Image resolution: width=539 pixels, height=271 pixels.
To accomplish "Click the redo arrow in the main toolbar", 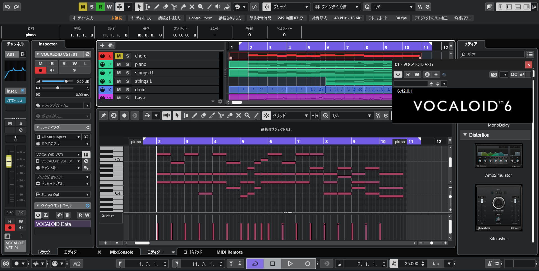I will click(x=16, y=7).
